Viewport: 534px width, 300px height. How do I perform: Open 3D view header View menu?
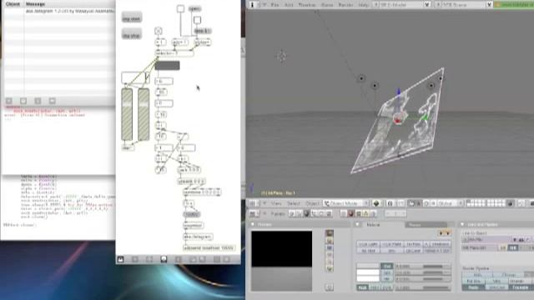point(276,203)
